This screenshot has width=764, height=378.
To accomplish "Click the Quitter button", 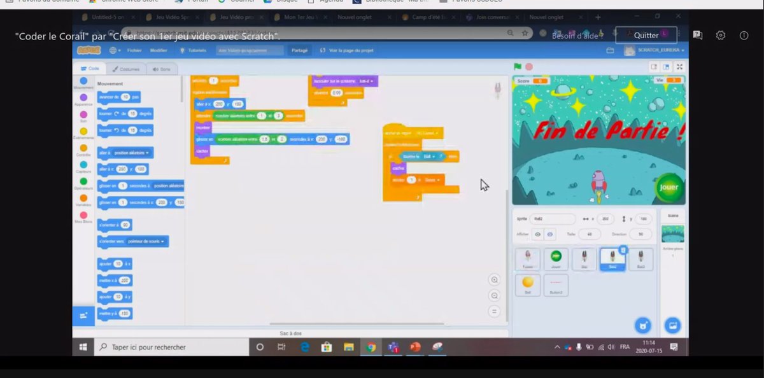I will pyautogui.click(x=646, y=35).
